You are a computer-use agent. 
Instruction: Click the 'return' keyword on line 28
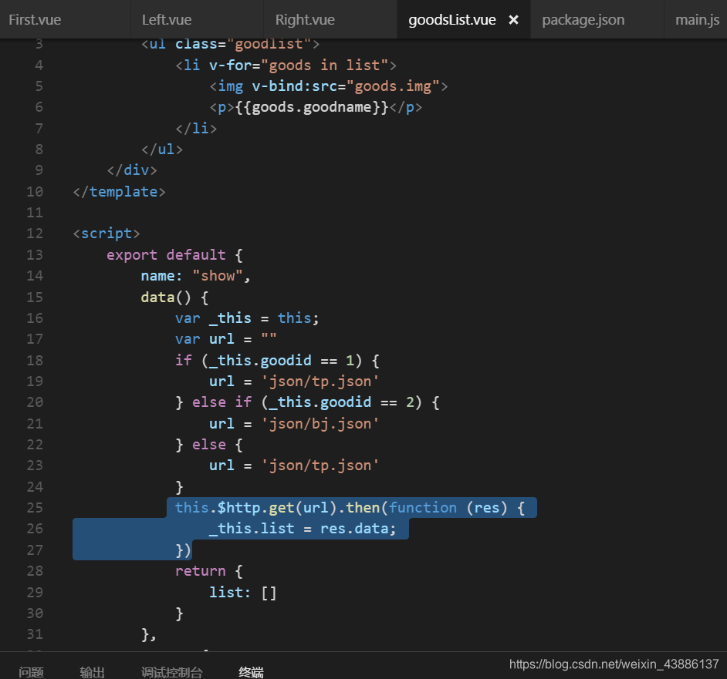201,571
